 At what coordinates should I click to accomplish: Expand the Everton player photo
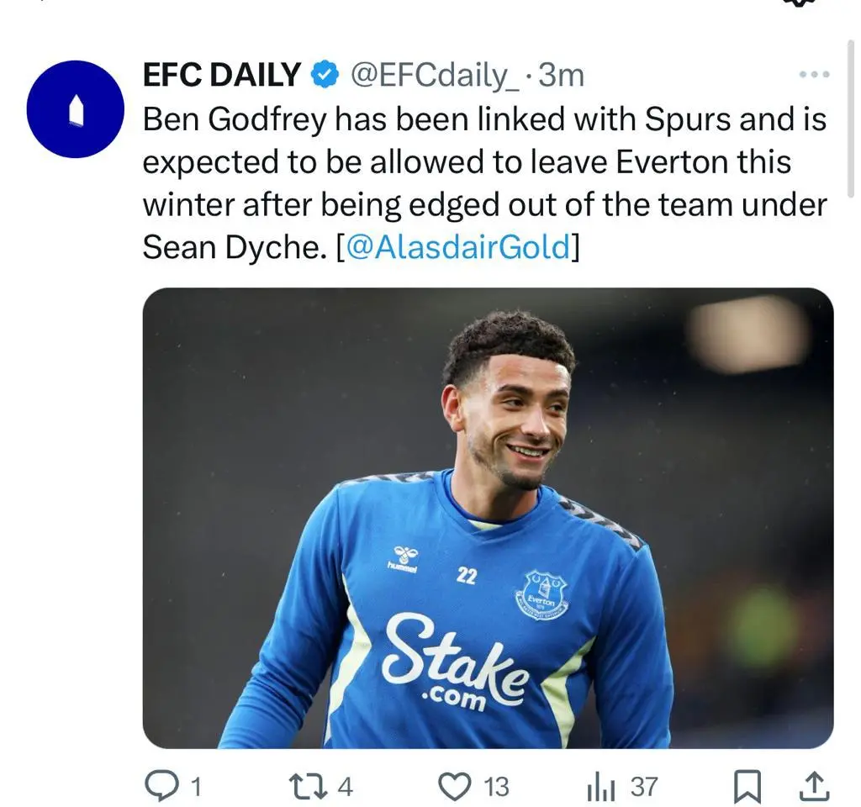click(488, 517)
